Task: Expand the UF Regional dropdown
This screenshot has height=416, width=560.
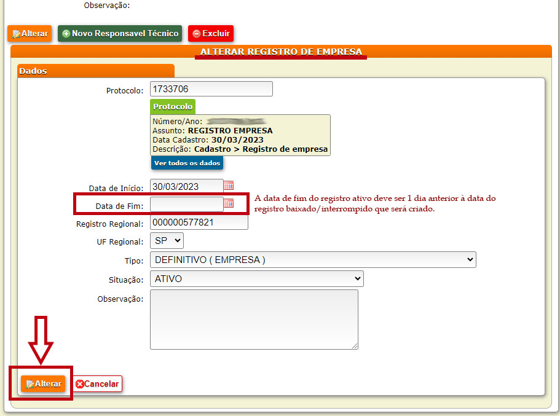Action: click(x=167, y=241)
